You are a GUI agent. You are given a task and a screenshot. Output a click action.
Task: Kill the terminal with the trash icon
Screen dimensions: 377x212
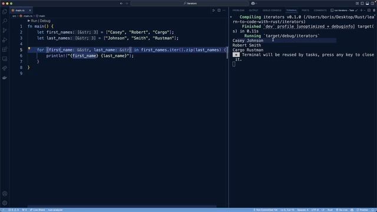374,11
